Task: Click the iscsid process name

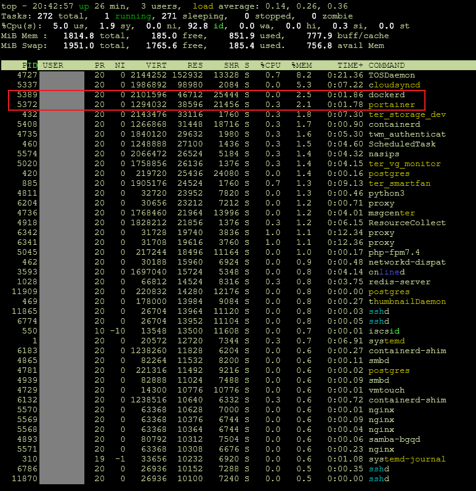Action: pos(384,331)
